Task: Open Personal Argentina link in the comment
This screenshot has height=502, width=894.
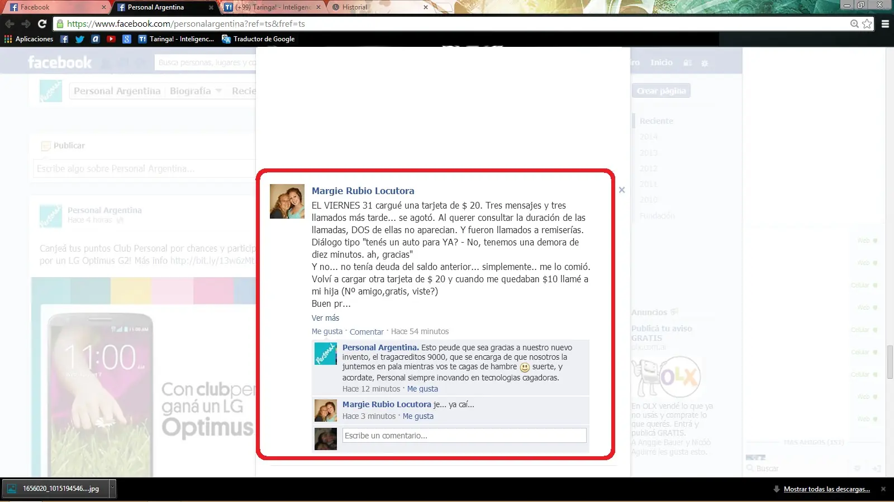Action: click(381, 347)
